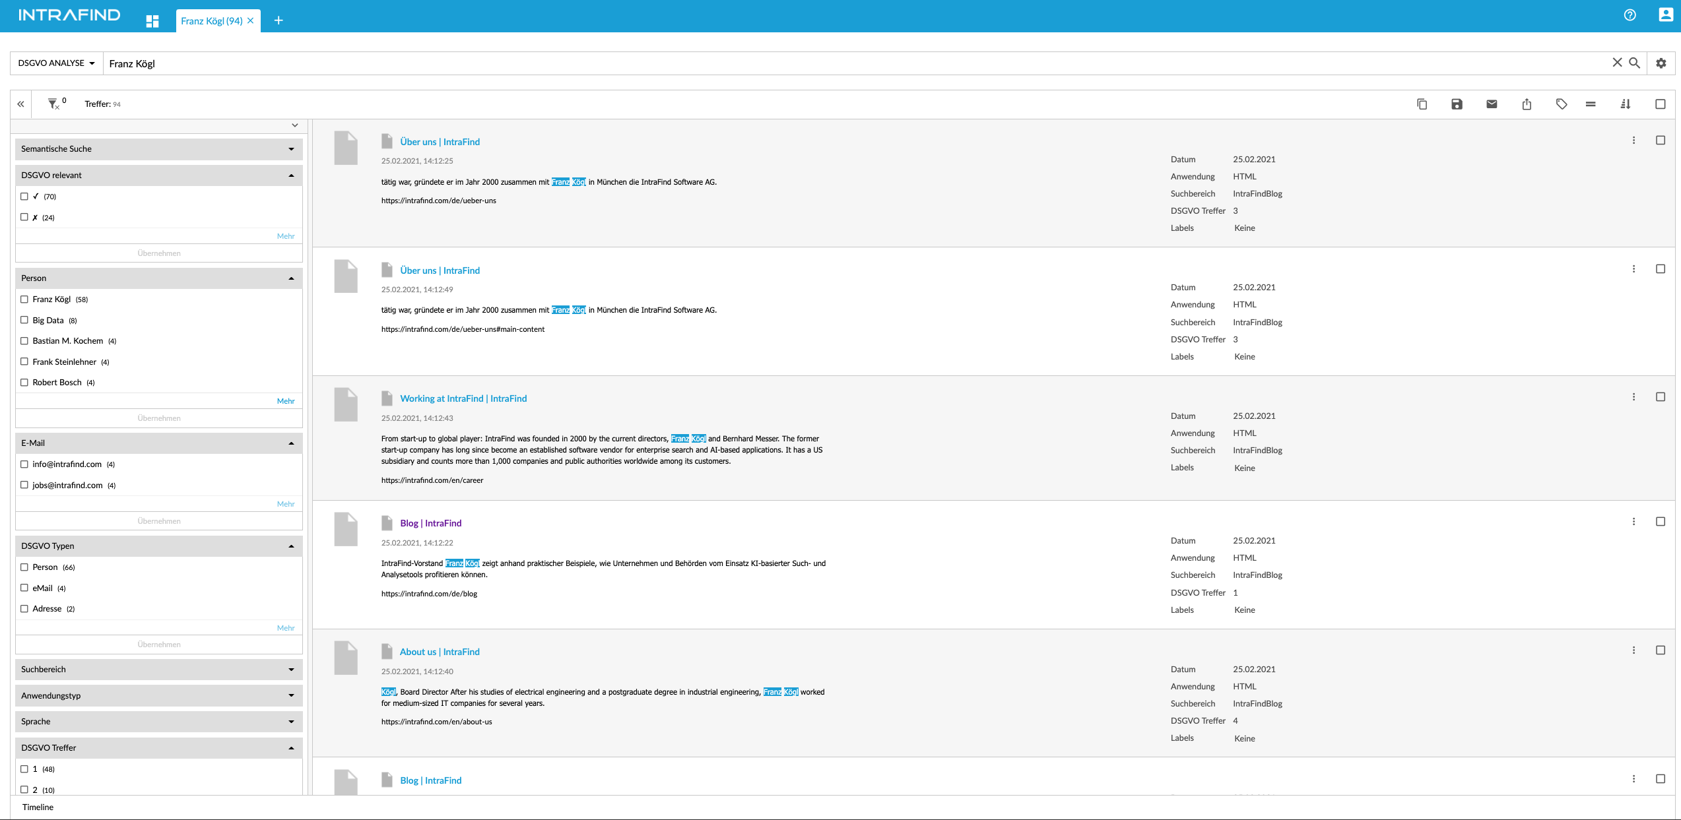
Task: Check the Person checkbox under DSGVO Typen
Action: (25, 567)
